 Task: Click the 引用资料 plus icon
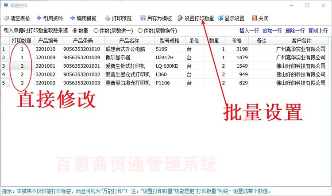(x=39, y=18)
